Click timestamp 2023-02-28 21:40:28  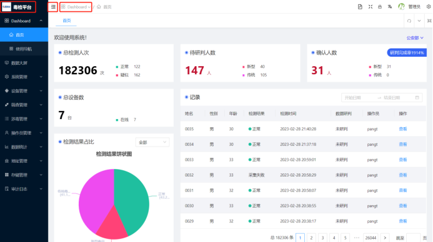pyautogui.click(x=298, y=129)
